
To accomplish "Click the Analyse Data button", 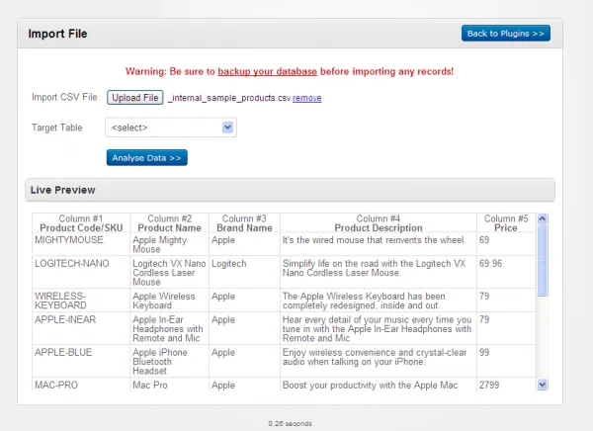I will (146, 157).
